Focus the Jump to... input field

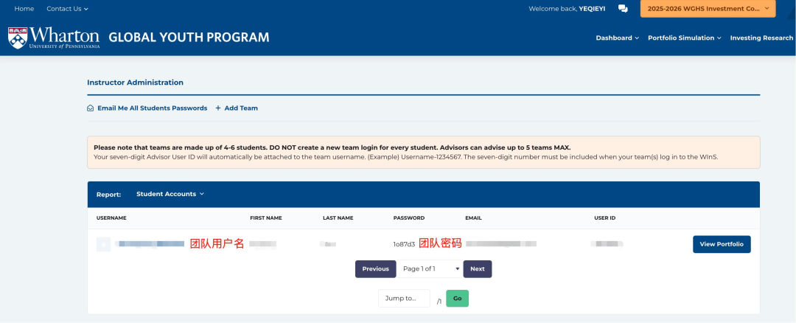404,298
